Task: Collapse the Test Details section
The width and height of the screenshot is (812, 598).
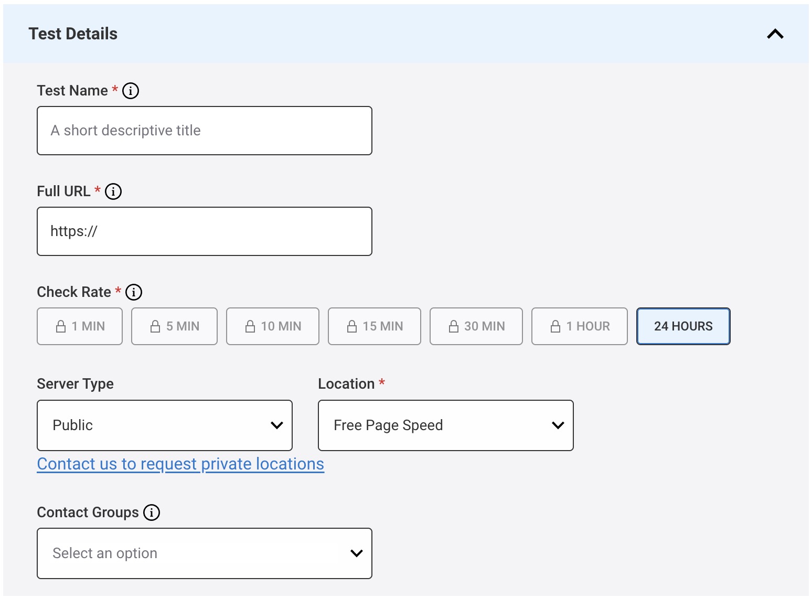Action: click(x=775, y=34)
